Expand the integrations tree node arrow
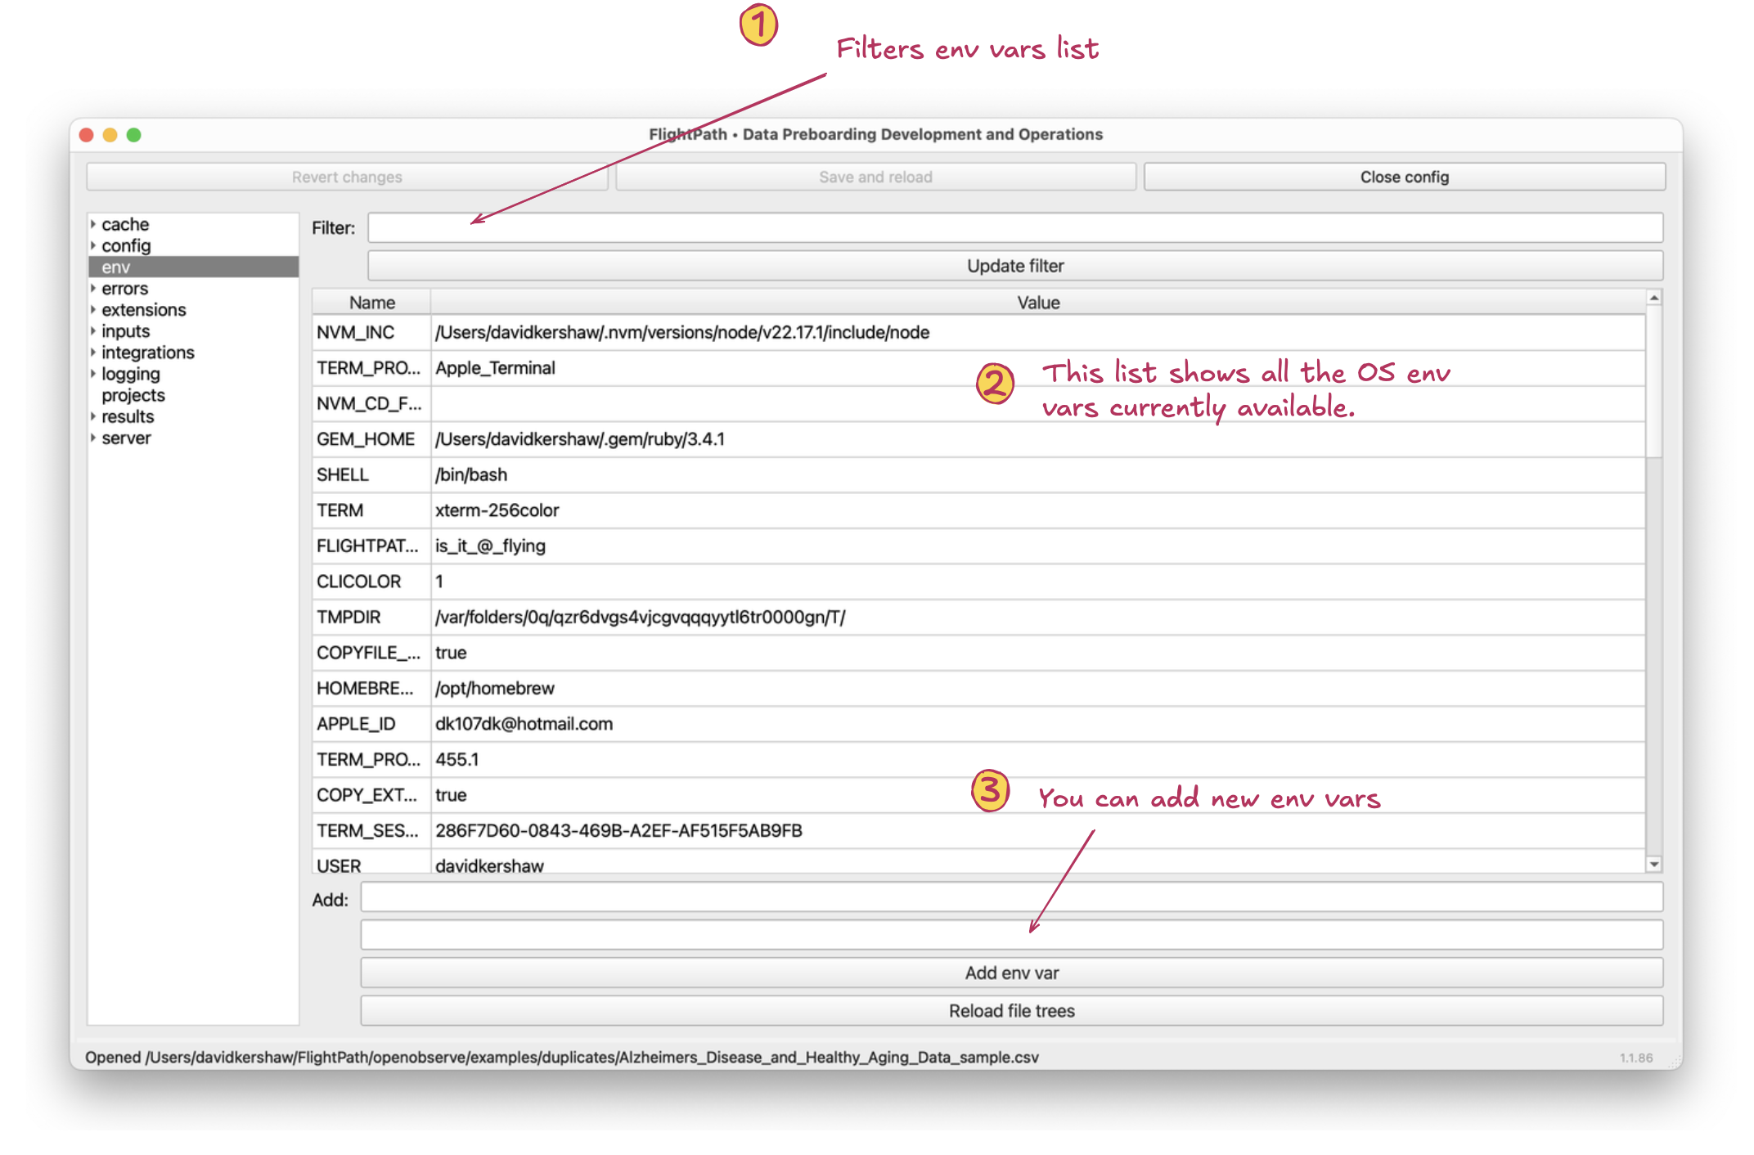The height and width of the screenshot is (1155, 1754). pos(93,353)
